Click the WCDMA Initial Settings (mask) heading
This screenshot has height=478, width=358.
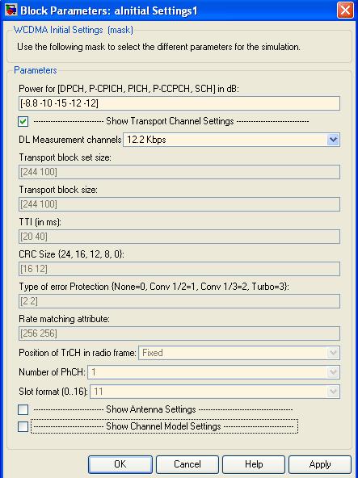click(74, 30)
